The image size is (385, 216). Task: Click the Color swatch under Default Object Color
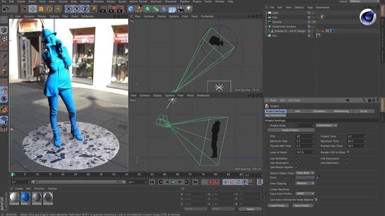click(305, 178)
